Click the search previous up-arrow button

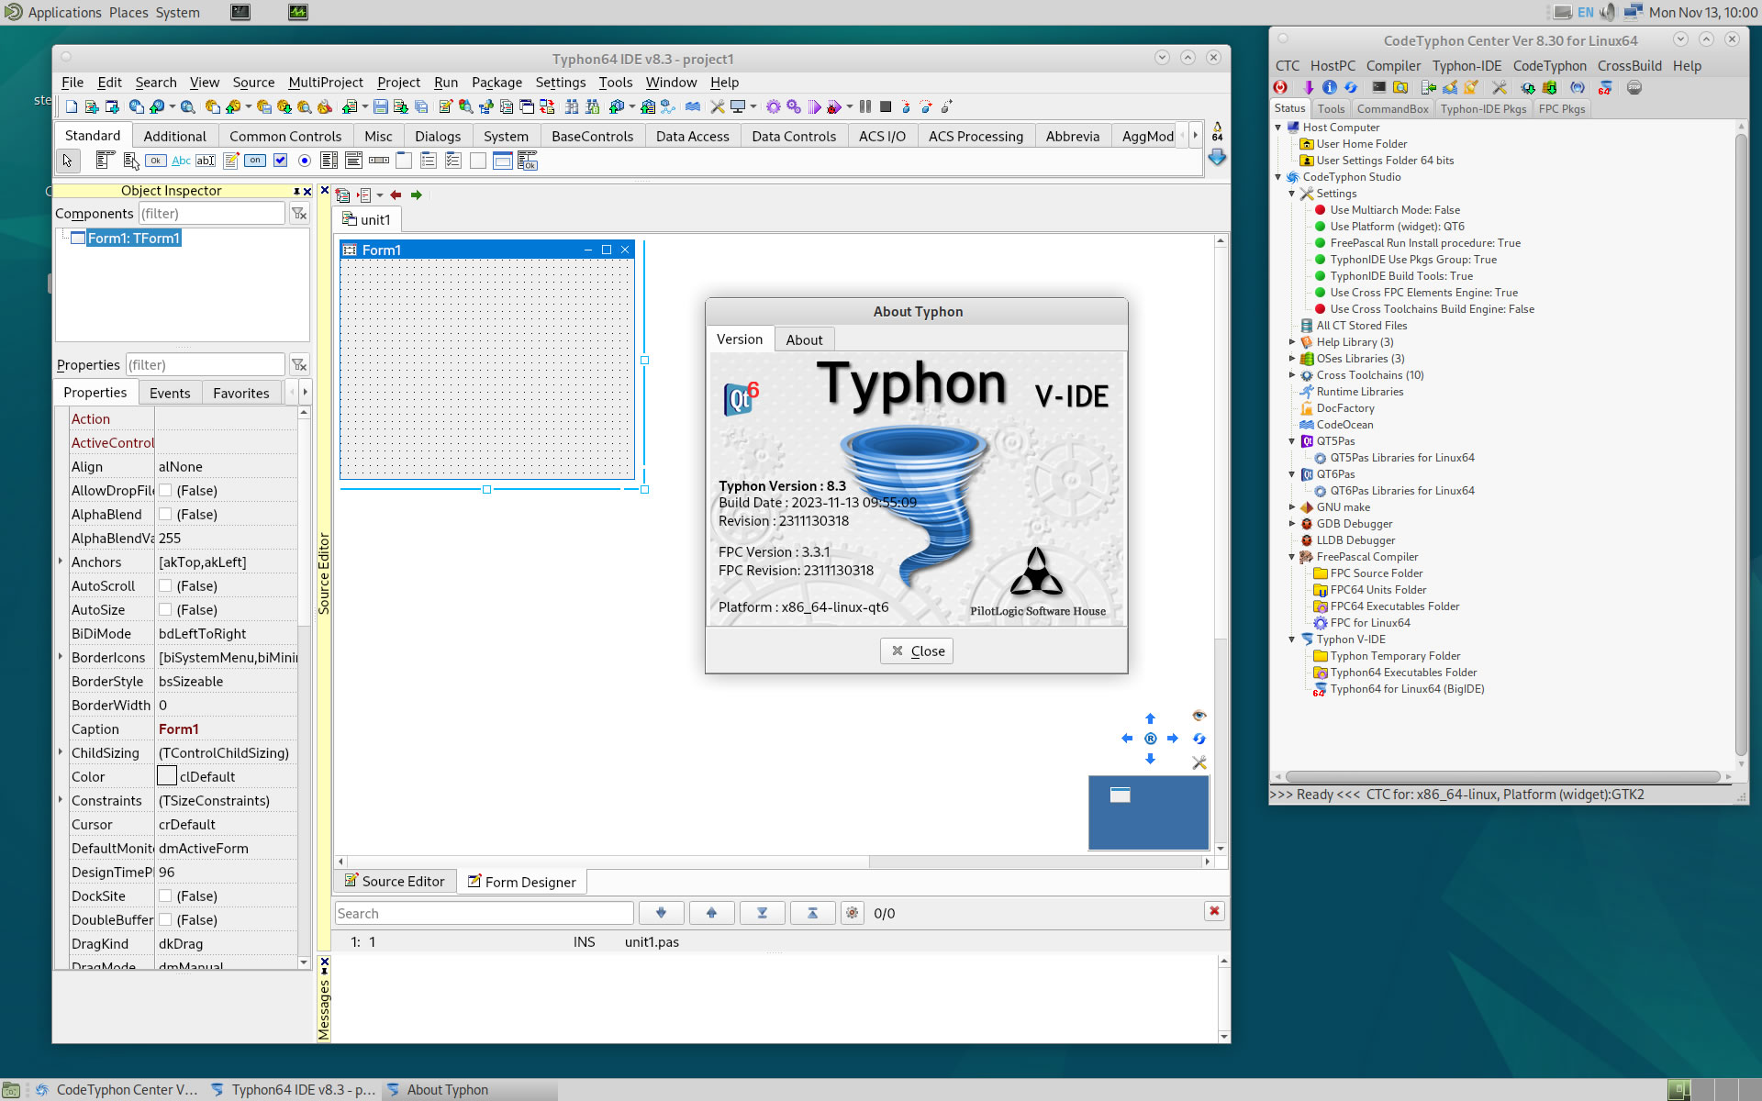pyautogui.click(x=711, y=913)
